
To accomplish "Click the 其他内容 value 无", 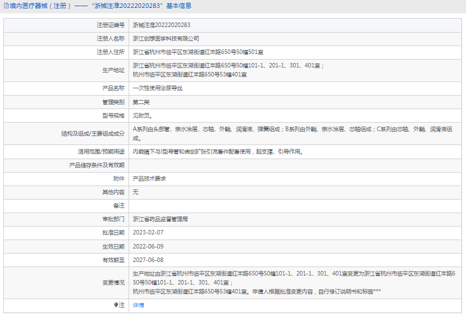I will click(x=135, y=192).
